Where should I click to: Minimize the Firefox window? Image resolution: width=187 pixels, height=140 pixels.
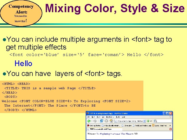point(164,113)
